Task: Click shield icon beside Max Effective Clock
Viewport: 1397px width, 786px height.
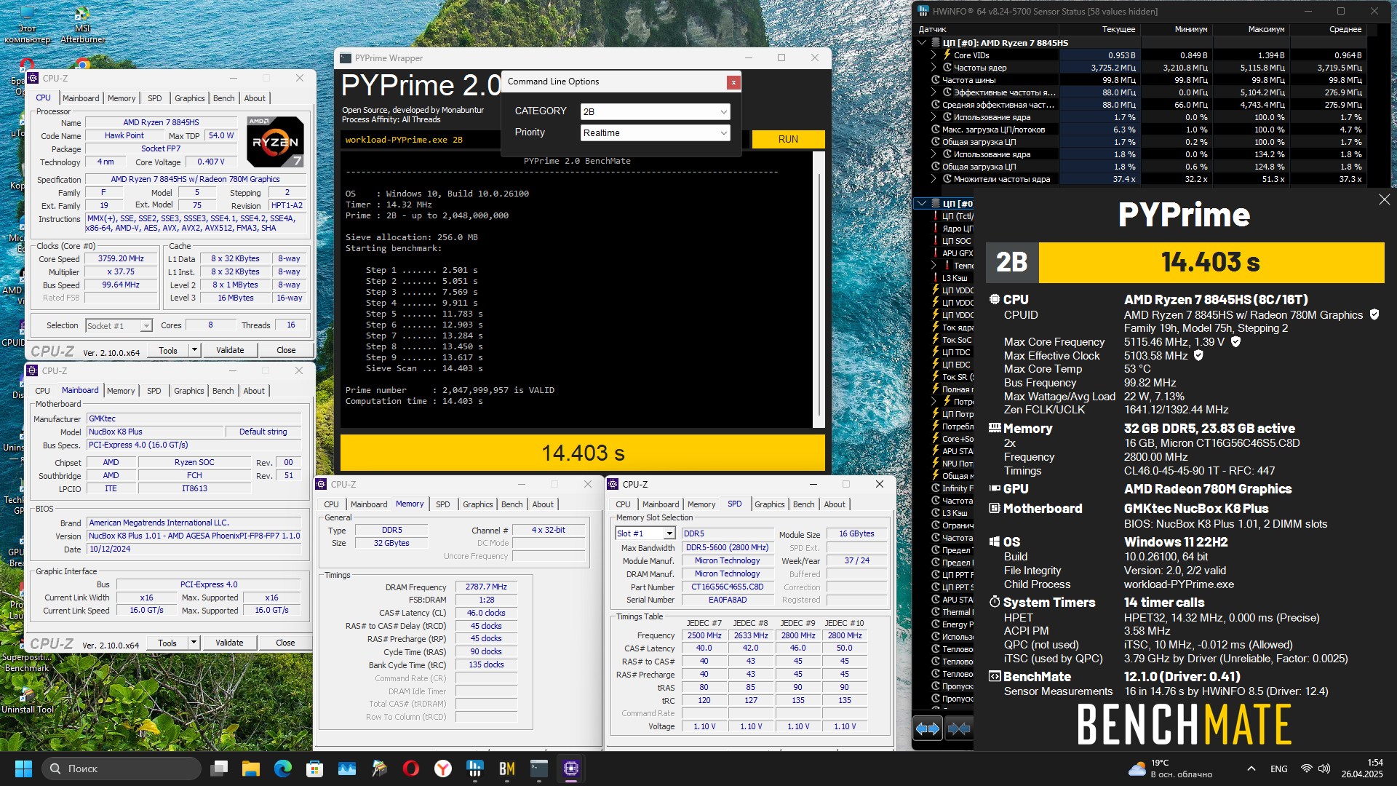Action: coord(1198,355)
